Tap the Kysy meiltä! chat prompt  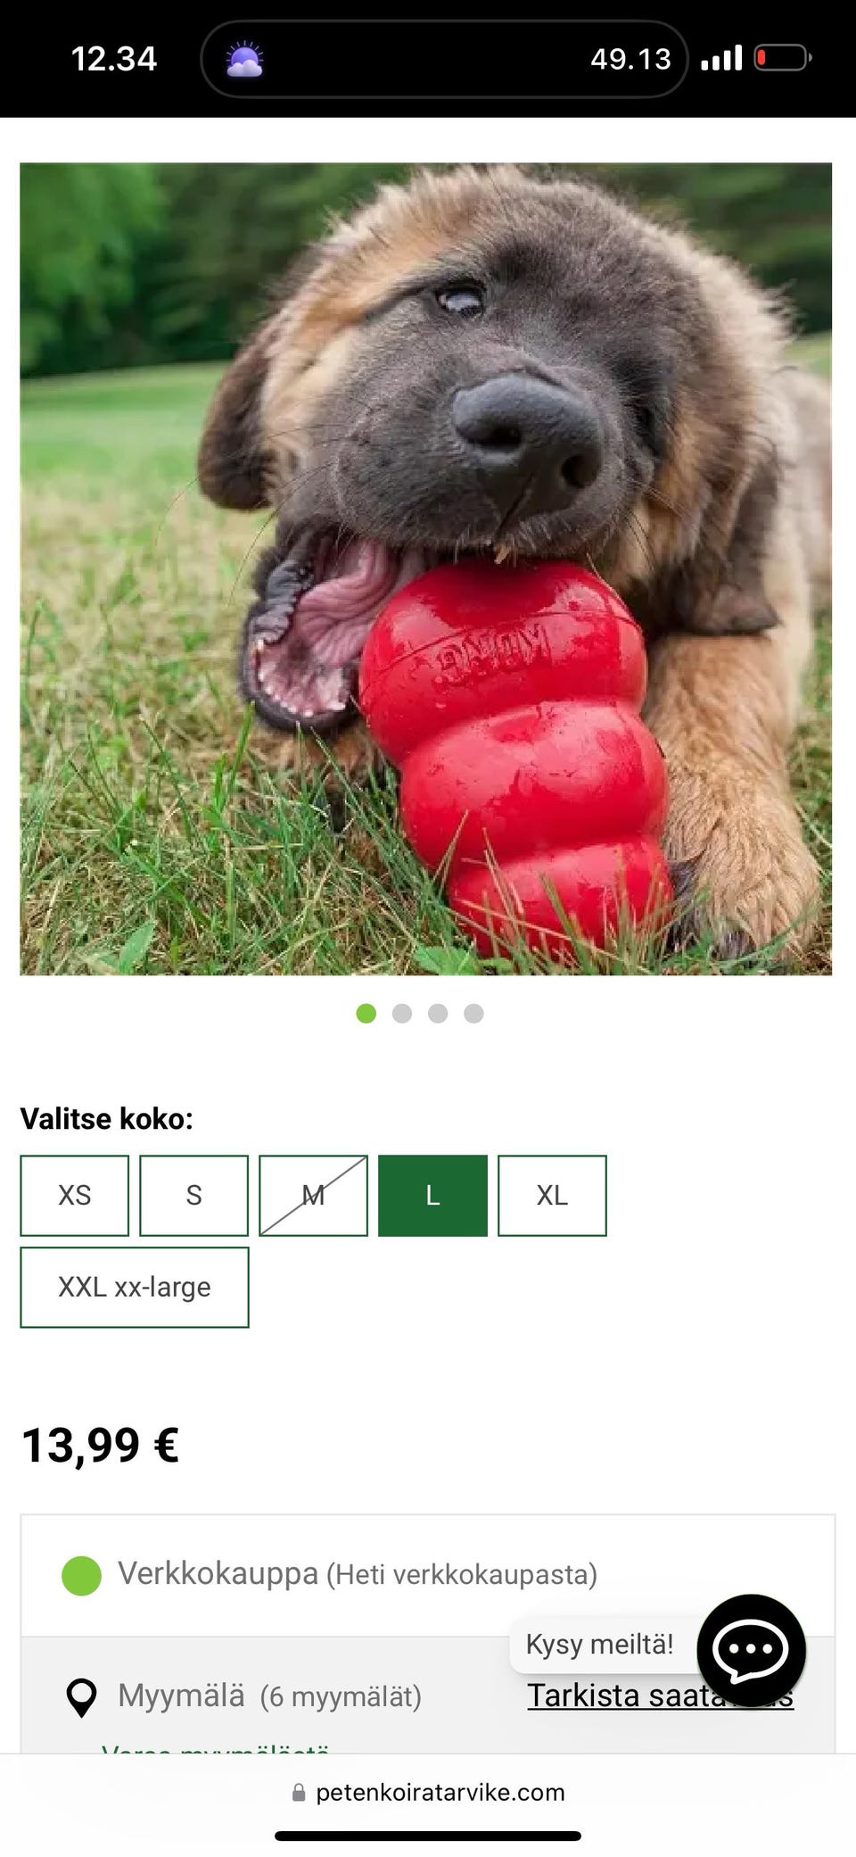point(599,1645)
